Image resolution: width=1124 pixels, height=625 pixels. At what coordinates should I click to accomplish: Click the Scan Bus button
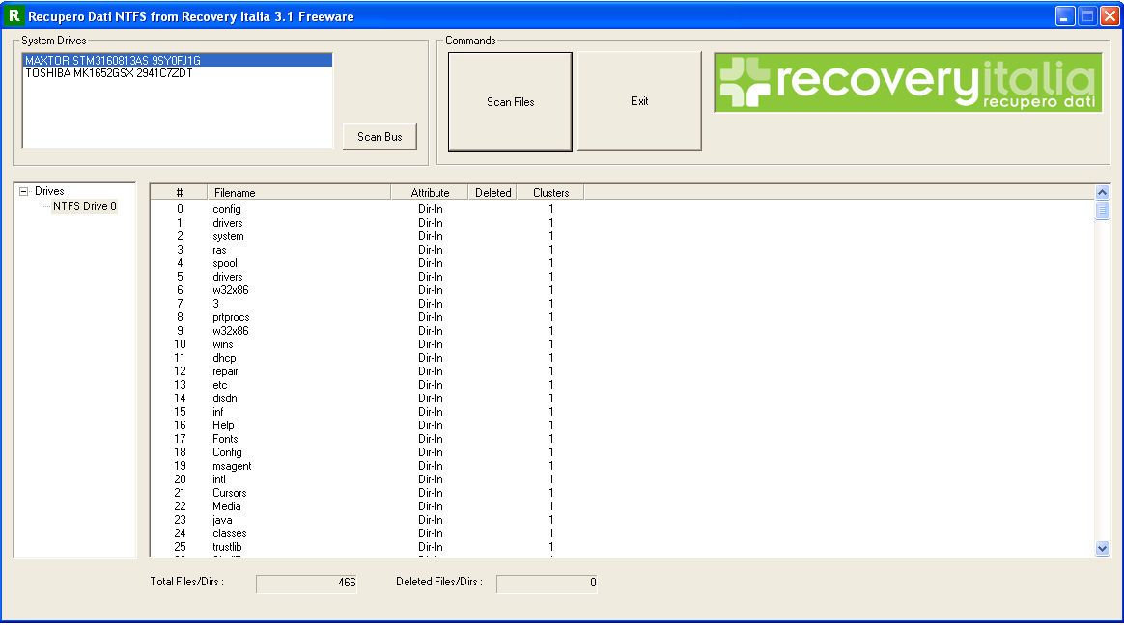[x=379, y=137]
